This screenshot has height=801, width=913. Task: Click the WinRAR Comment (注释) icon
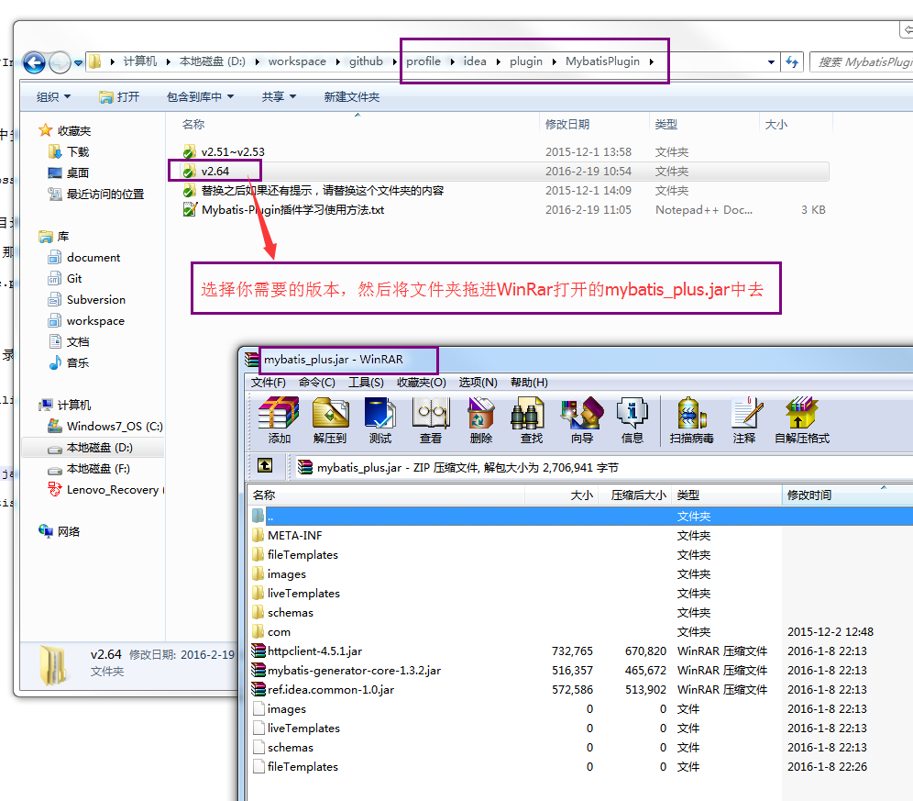pos(744,420)
